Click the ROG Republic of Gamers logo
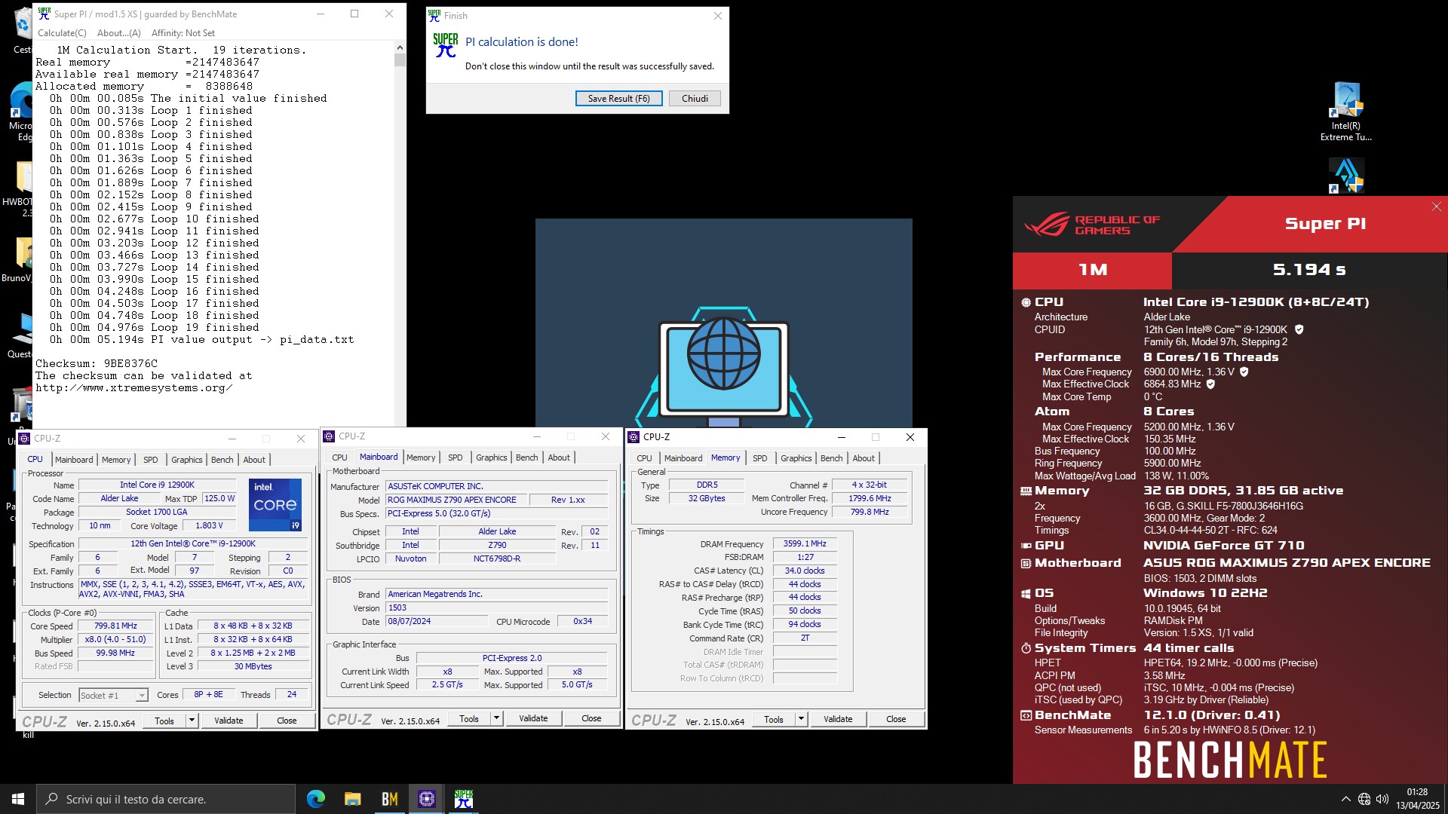The height and width of the screenshot is (814, 1448). (x=1092, y=224)
